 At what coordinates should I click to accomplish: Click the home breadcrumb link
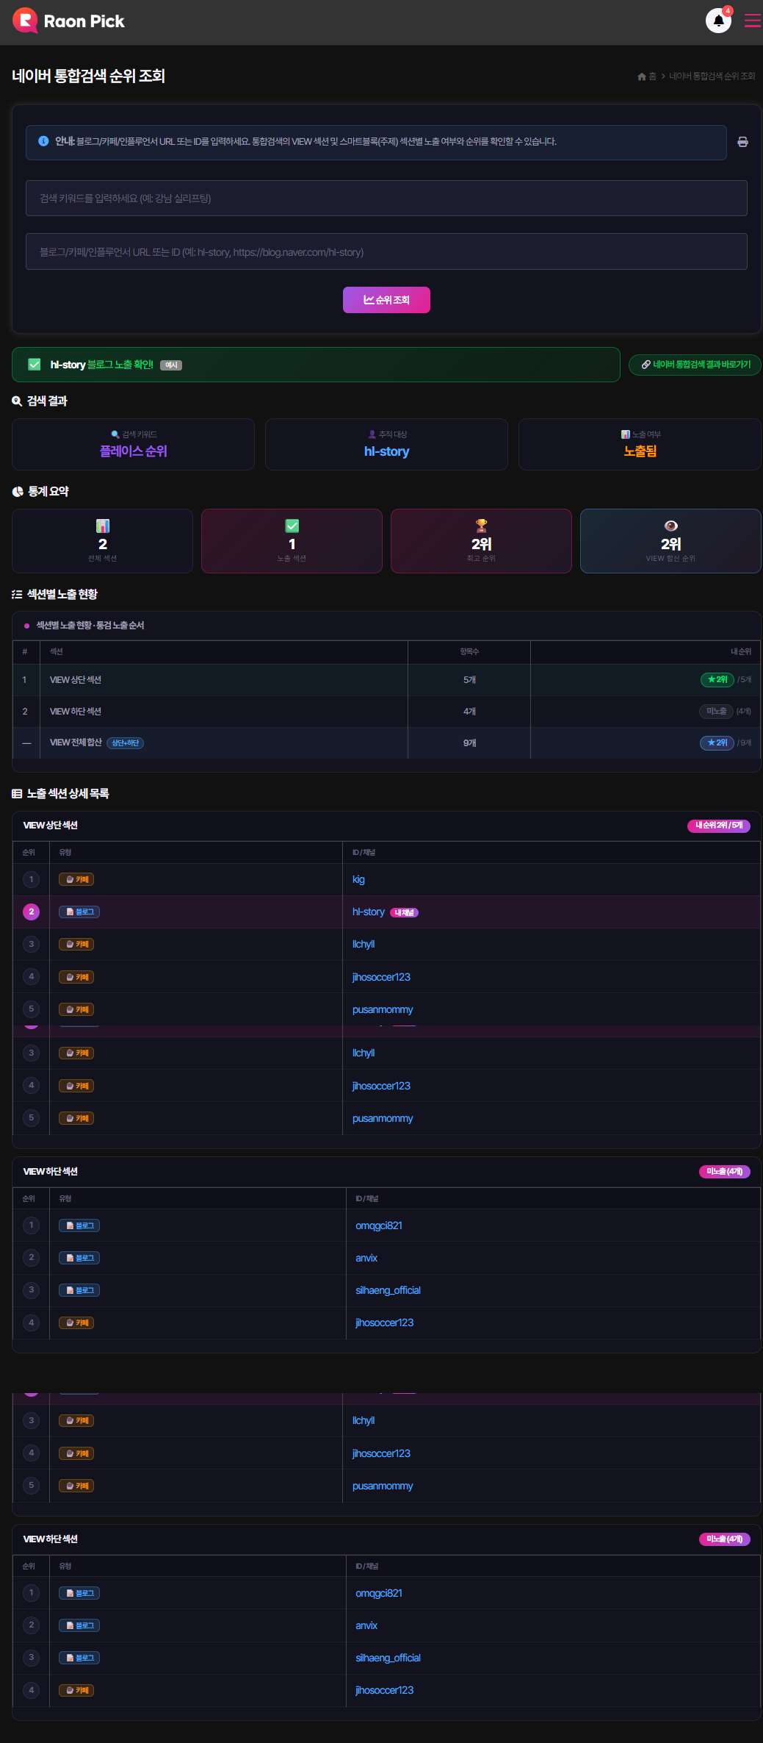(646, 76)
